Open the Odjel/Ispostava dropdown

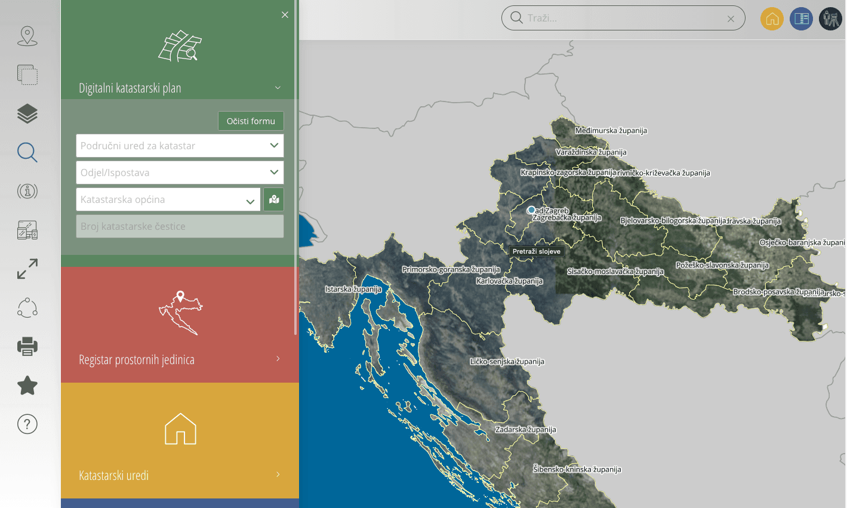180,173
